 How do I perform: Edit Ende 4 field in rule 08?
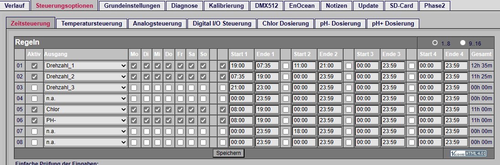tap(456, 142)
